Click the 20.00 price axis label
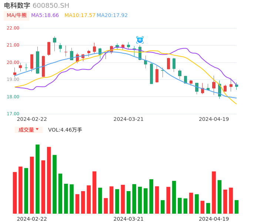The height and width of the screenshot is (224, 254). [x=13, y=62]
